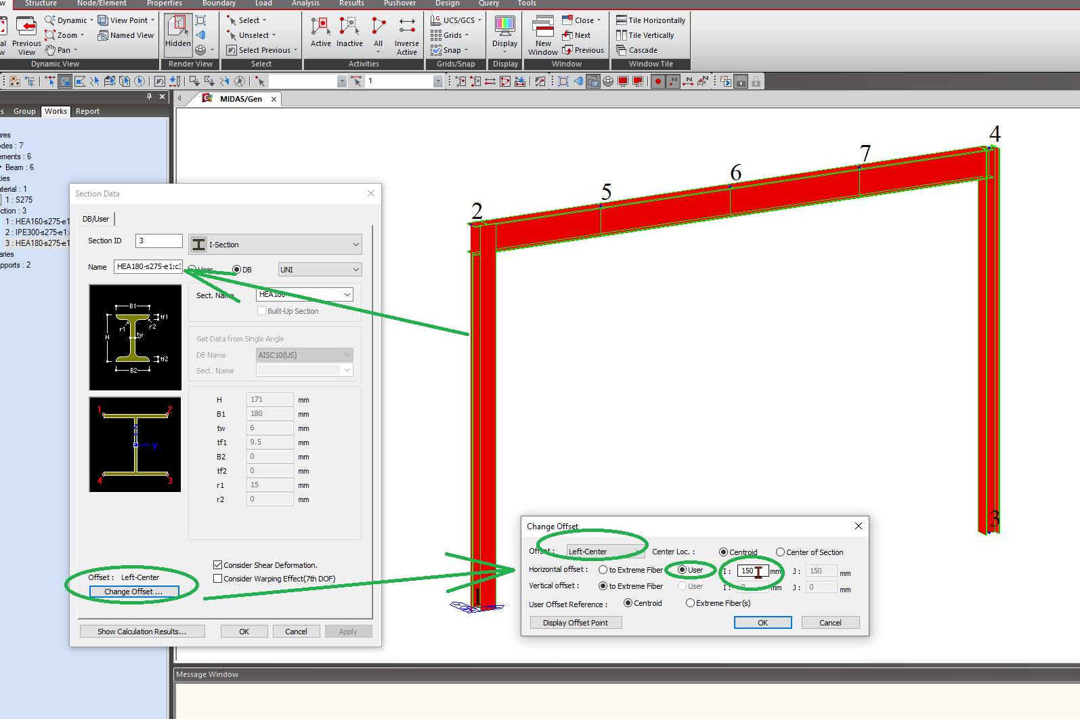Click the Inactive elements icon
Image resolution: width=1080 pixels, height=719 pixels.
point(349,27)
